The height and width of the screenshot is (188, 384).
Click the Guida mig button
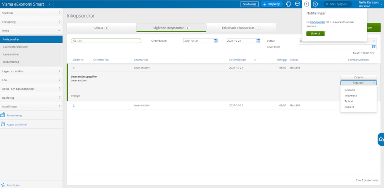pos(249,4)
